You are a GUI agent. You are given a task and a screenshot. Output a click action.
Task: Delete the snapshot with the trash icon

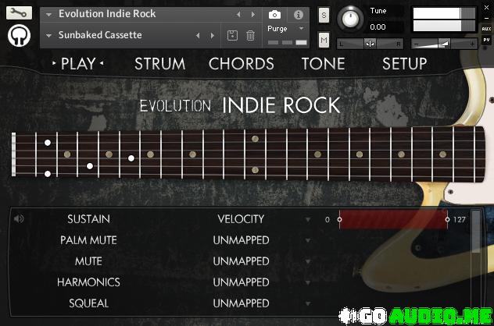click(250, 35)
